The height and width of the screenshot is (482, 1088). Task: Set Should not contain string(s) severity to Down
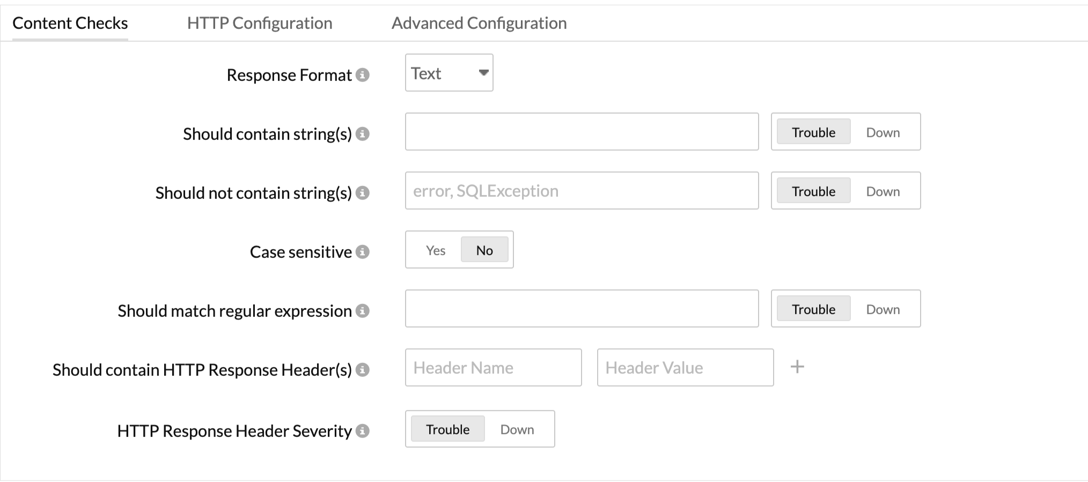click(x=883, y=191)
